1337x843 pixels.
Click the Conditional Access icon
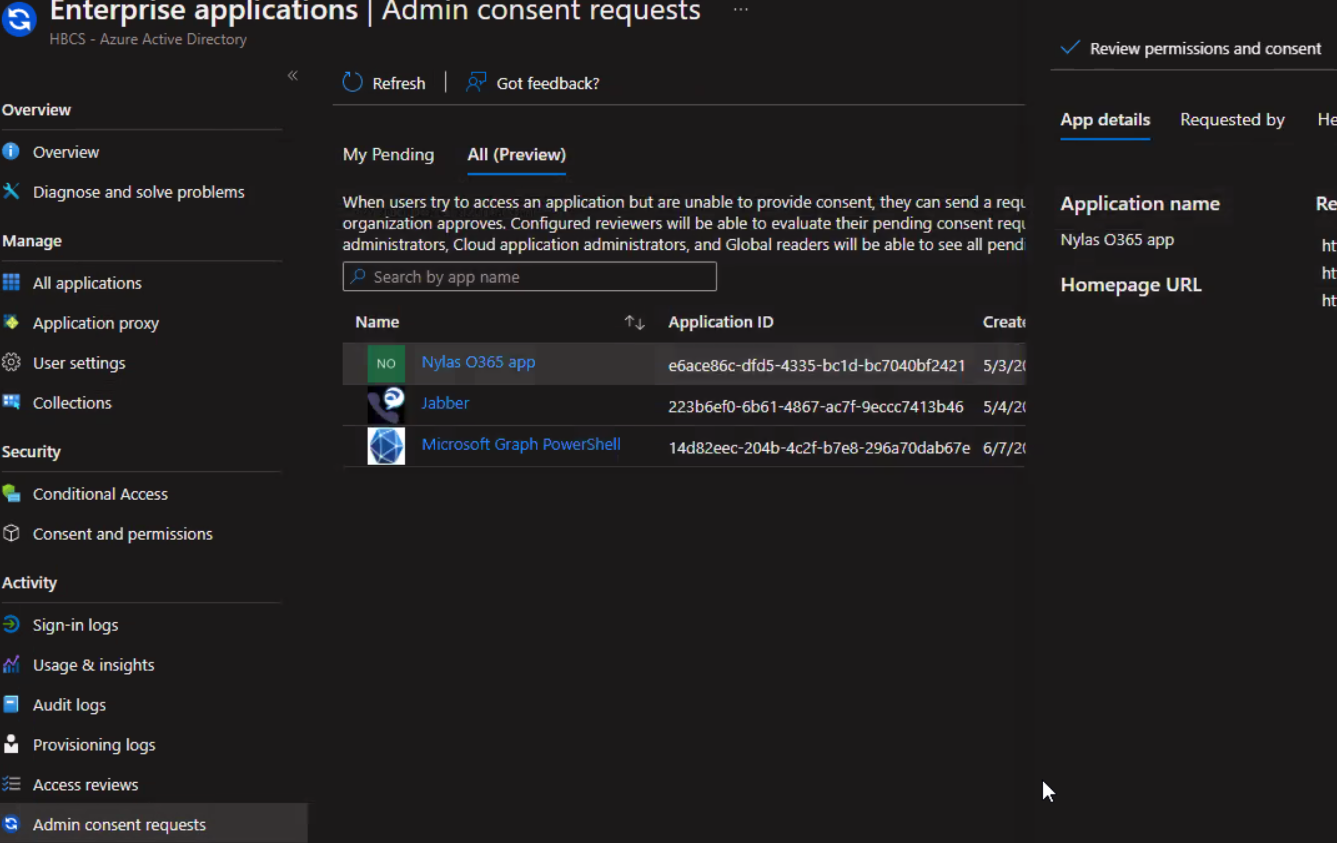(10, 493)
